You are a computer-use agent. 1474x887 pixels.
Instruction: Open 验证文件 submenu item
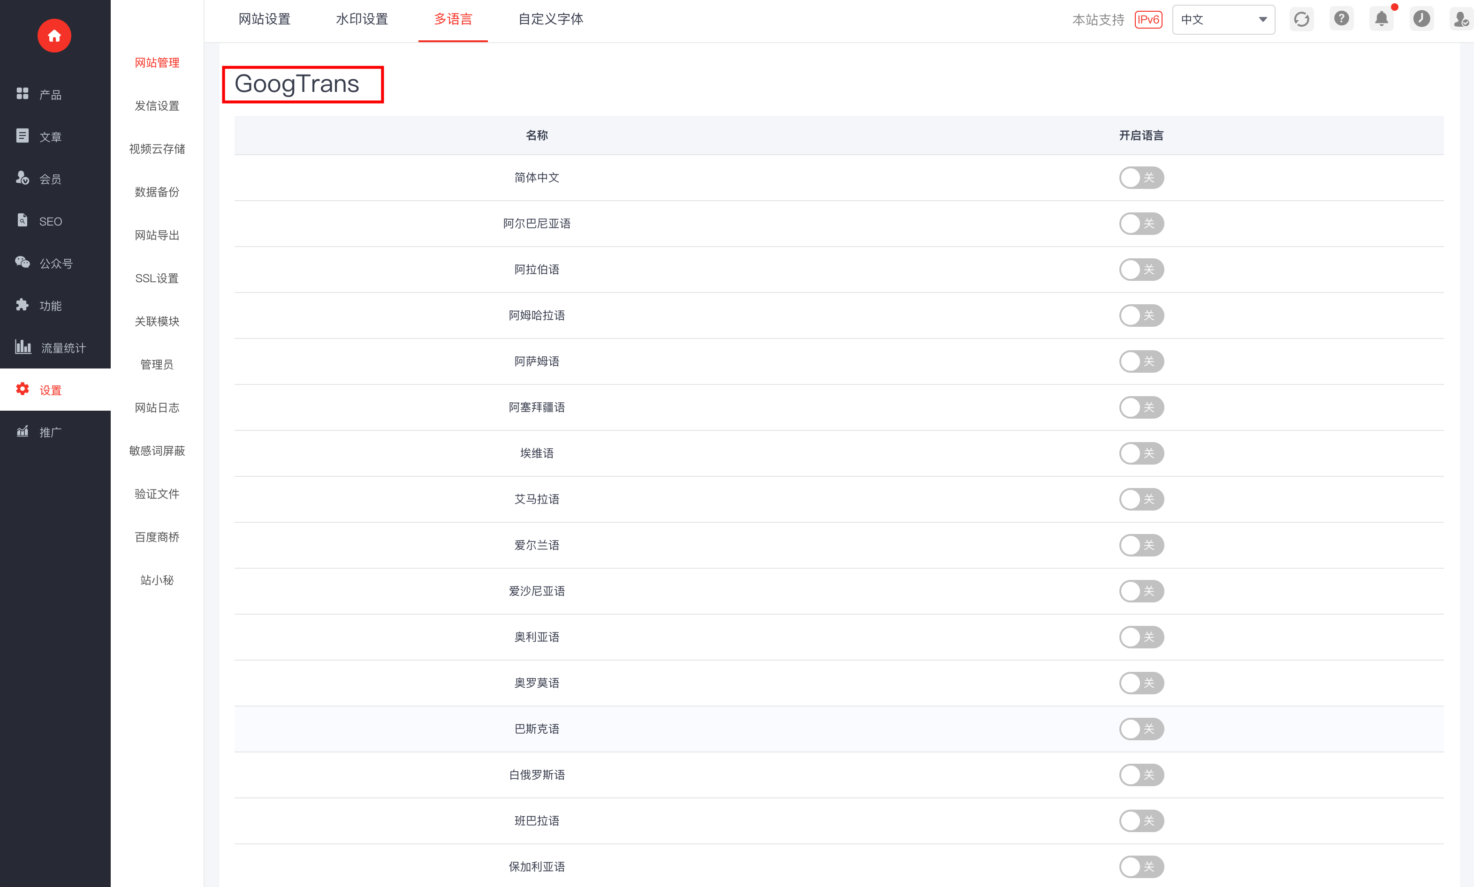point(157,494)
